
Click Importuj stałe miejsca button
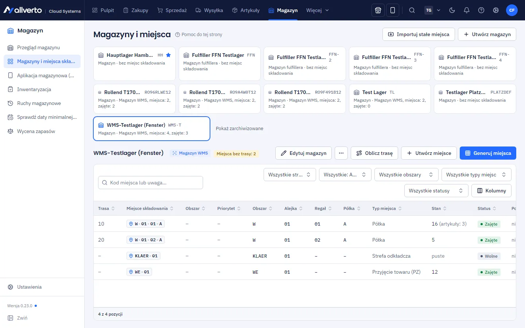pyautogui.click(x=419, y=34)
